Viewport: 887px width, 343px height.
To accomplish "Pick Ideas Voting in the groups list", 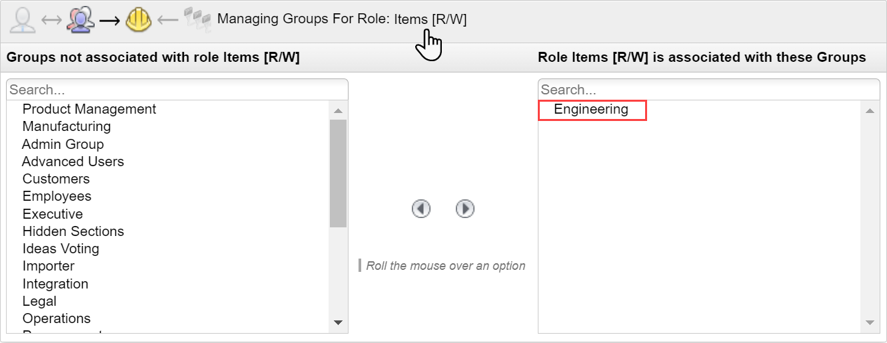I will coord(61,249).
